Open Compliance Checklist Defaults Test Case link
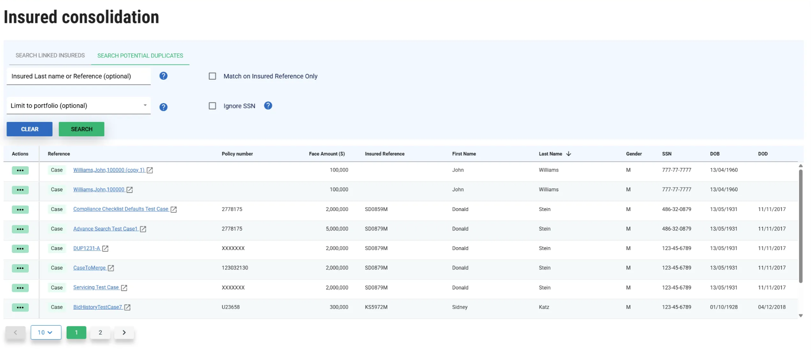Screen dimensions: 811x356 (120, 209)
